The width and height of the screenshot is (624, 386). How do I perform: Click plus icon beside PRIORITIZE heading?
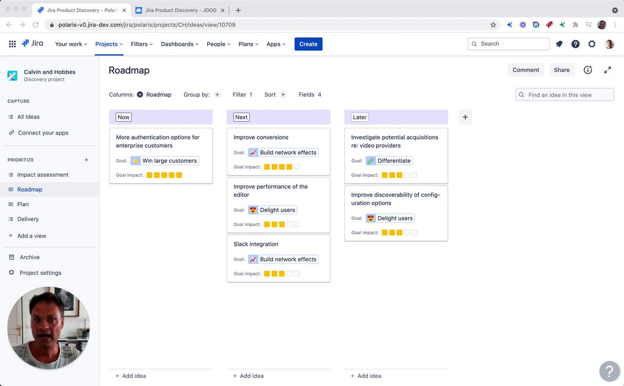86,160
